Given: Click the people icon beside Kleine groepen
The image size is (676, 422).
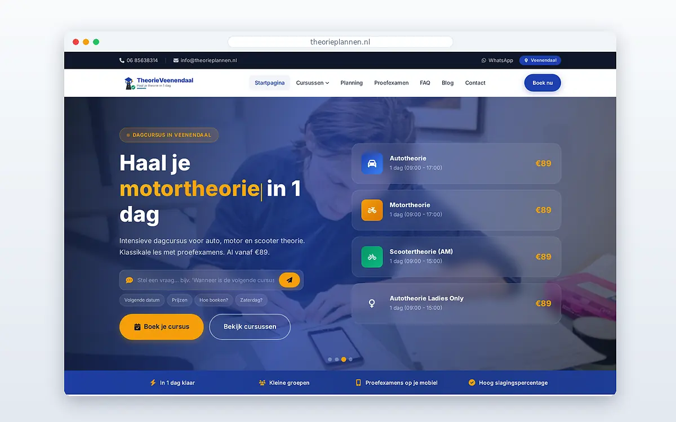Looking at the screenshot, I should (x=262, y=383).
